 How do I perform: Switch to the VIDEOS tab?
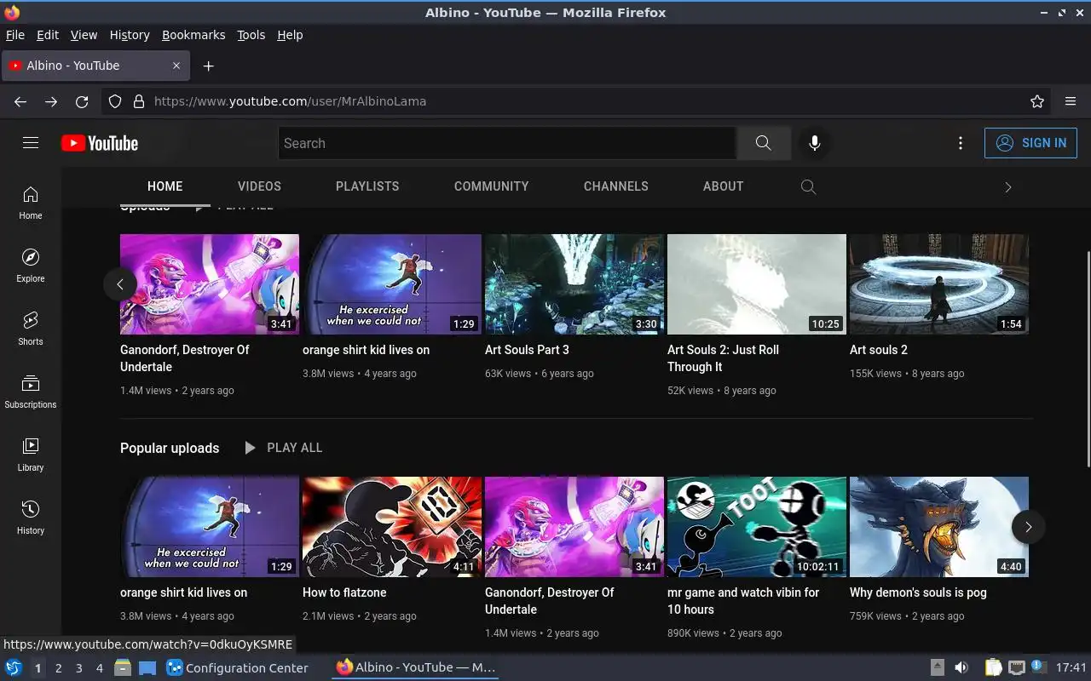(259, 186)
